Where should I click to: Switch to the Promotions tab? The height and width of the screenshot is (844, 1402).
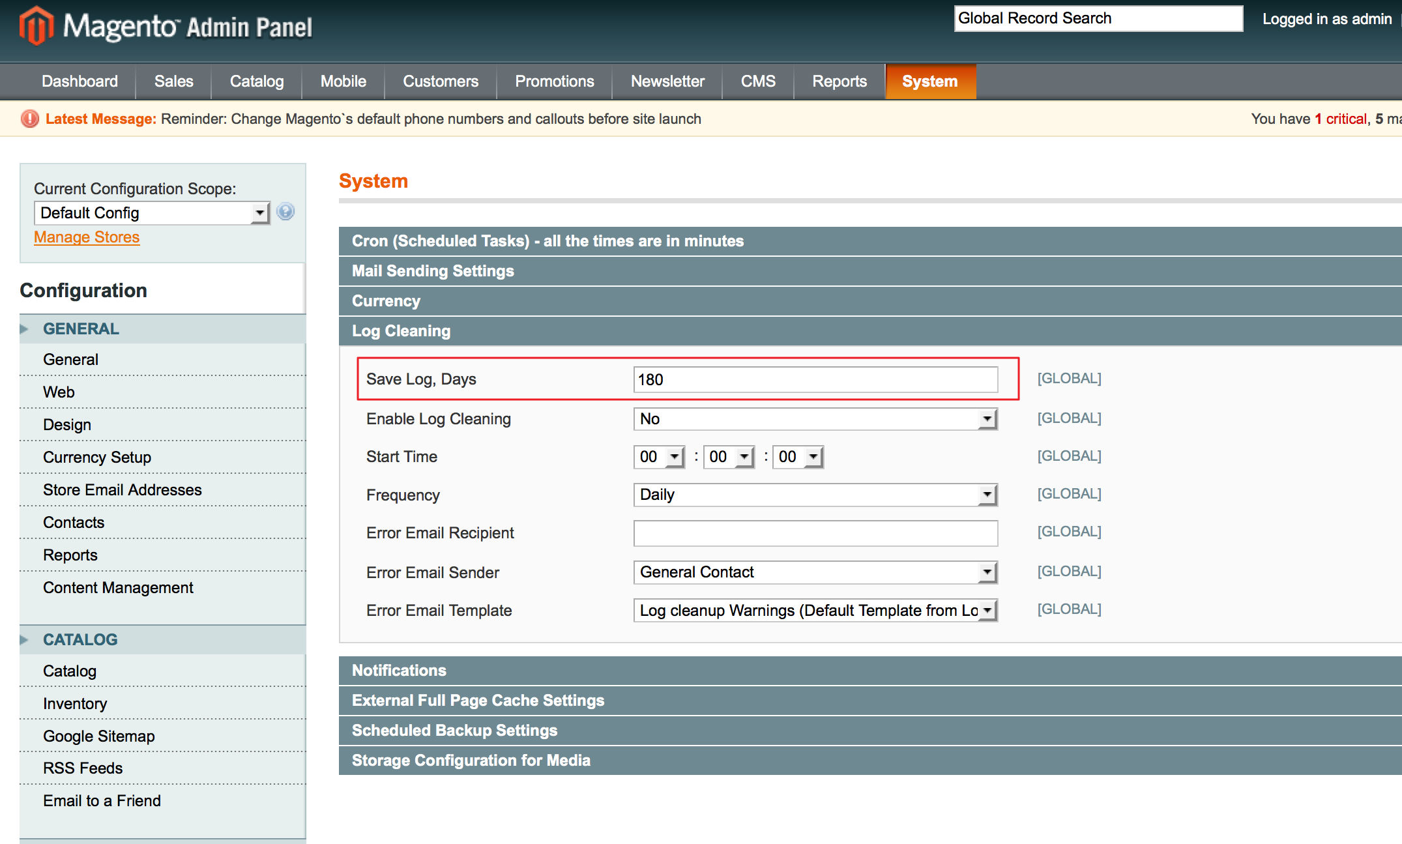coord(553,81)
